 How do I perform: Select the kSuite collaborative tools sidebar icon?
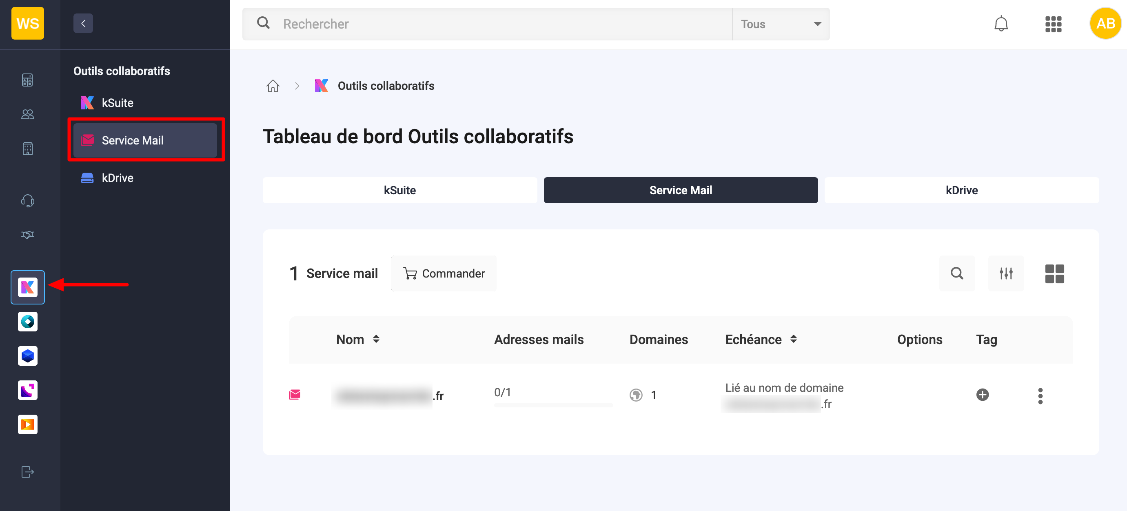pyautogui.click(x=28, y=287)
